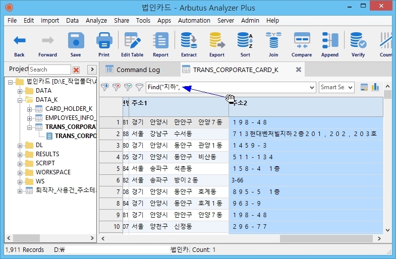Open the Analyze menu
Viewport: 396px width, 259px height.
point(96,21)
